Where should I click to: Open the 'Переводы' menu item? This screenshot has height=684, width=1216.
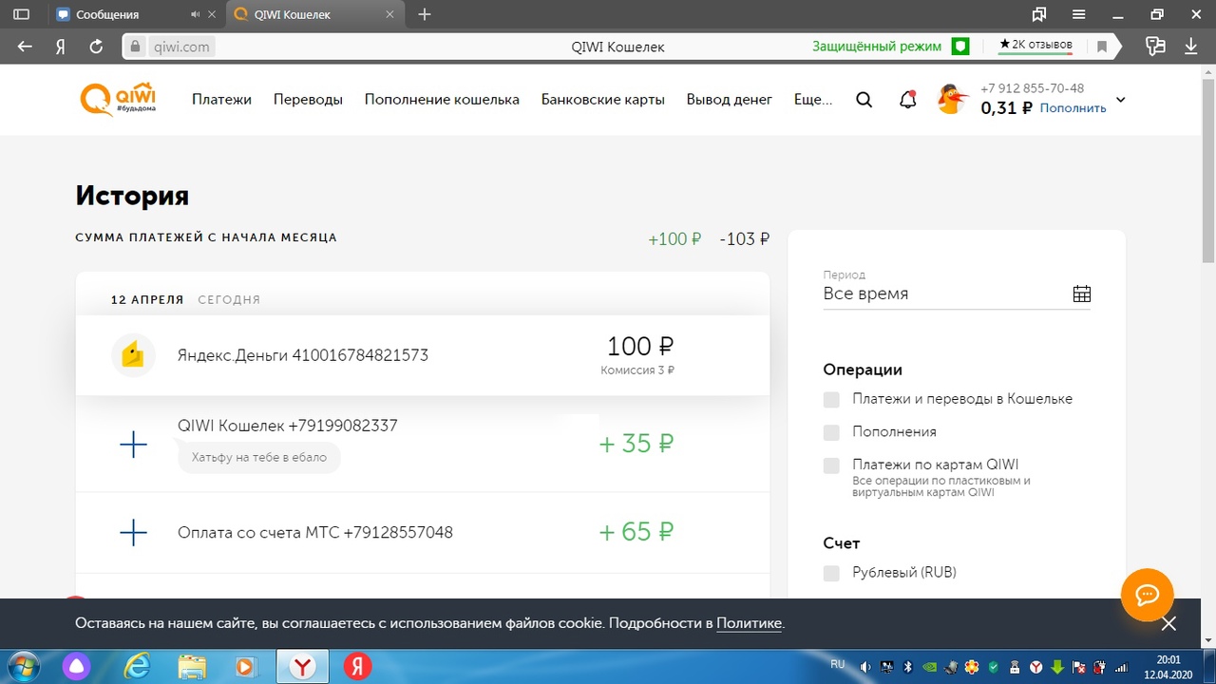click(308, 100)
